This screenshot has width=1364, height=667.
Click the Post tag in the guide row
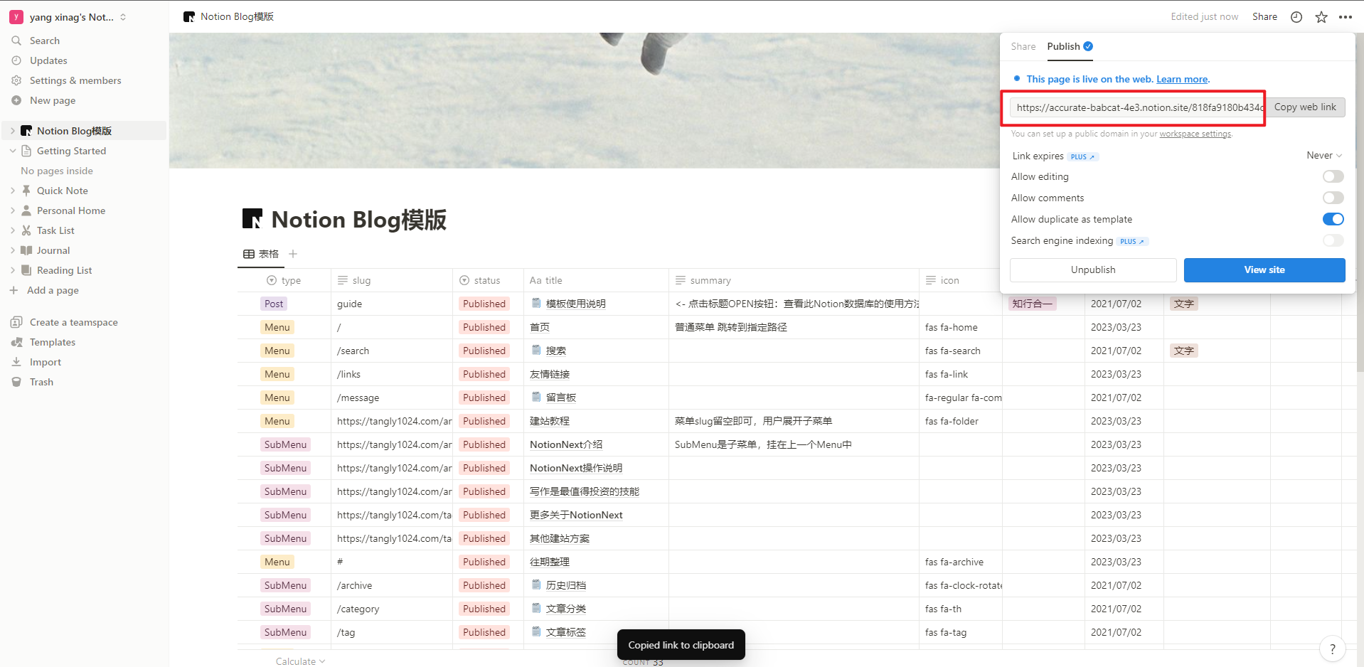pyautogui.click(x=274, y=304)
